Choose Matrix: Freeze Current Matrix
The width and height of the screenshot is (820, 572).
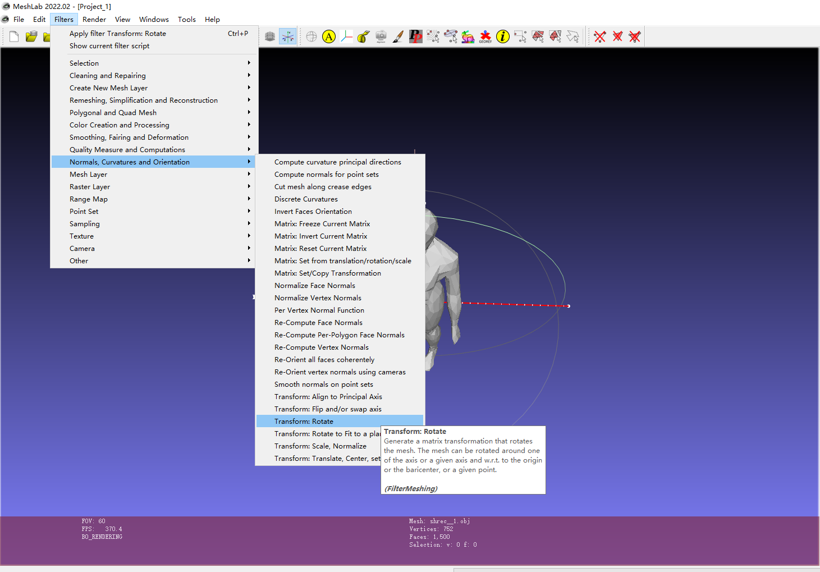pyautogui.click(x=340, y=224)
